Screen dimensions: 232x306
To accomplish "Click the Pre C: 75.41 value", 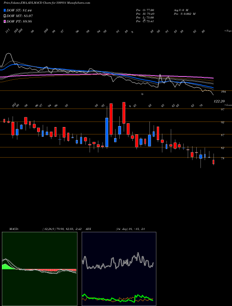I will [145, 21].
